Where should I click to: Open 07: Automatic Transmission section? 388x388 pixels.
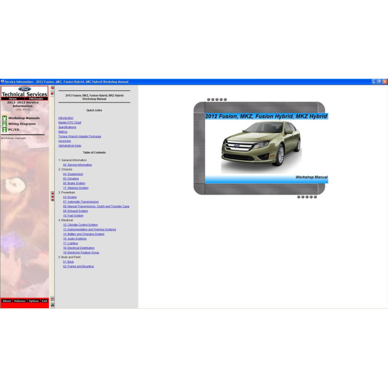click(81, 202)
